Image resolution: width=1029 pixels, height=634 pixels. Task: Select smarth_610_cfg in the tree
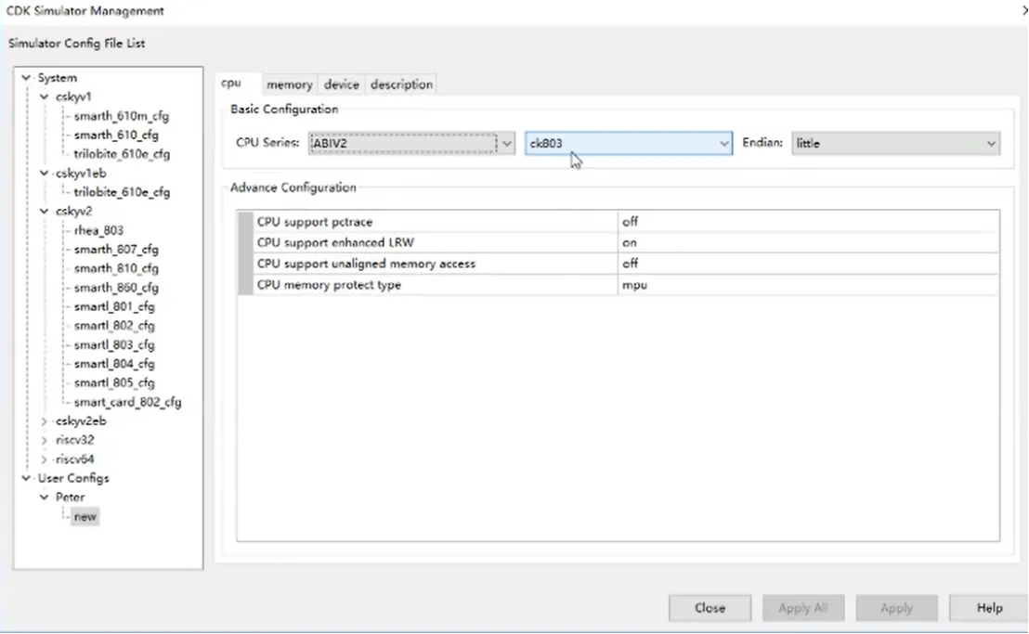[116, 135]
